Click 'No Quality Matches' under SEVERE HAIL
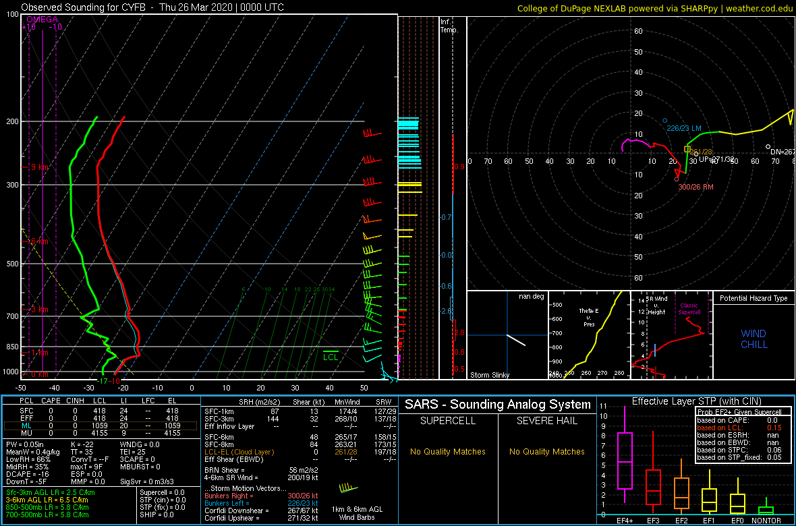Image resolution: width=796 pixels, height=526 pixels. [547, 451]
